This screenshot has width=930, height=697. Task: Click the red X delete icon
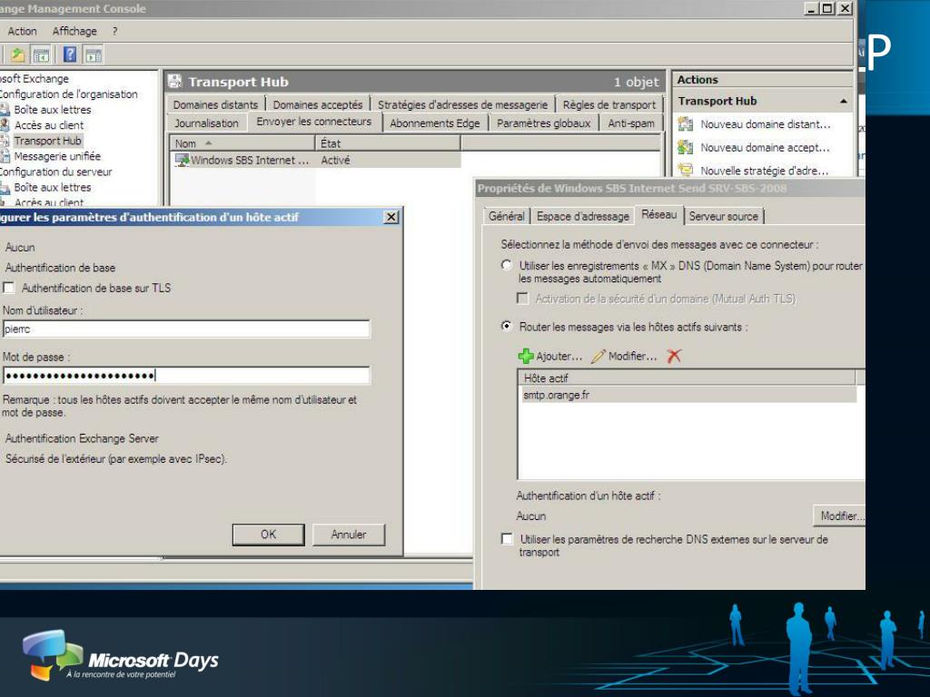pos(674,356)
